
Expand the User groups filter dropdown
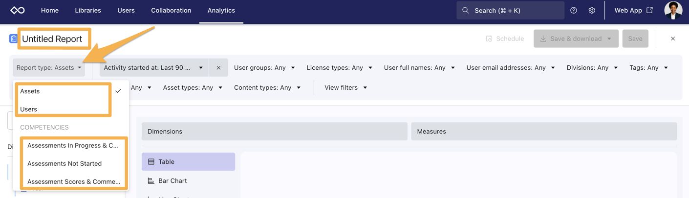pyautogui.click(x=264, y=68)
